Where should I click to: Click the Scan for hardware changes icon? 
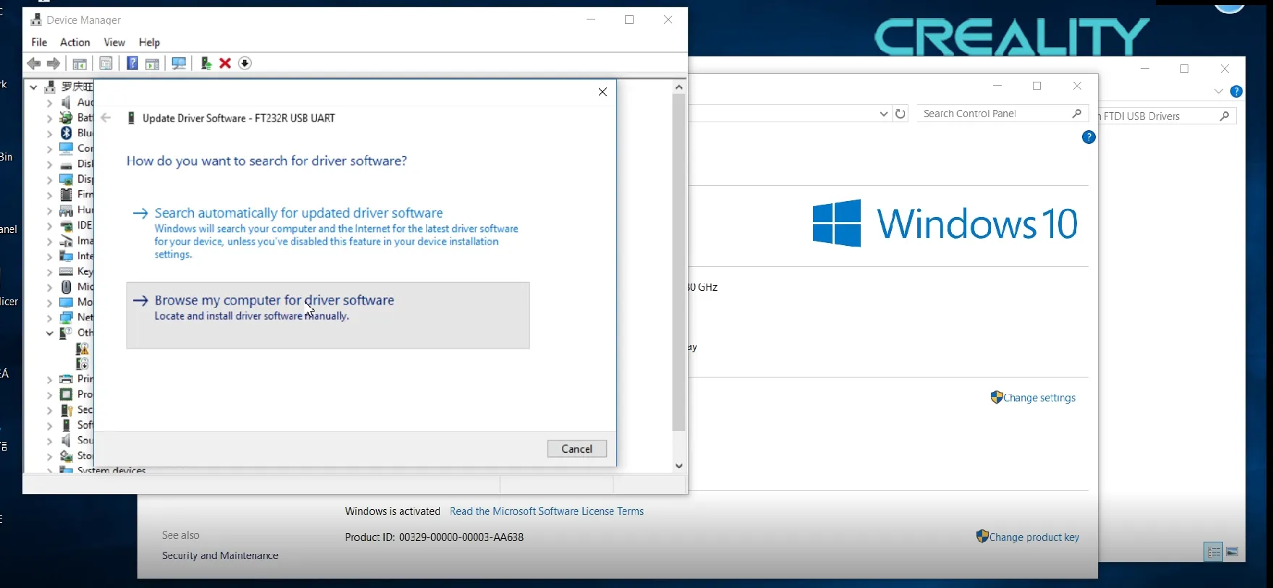179,64
